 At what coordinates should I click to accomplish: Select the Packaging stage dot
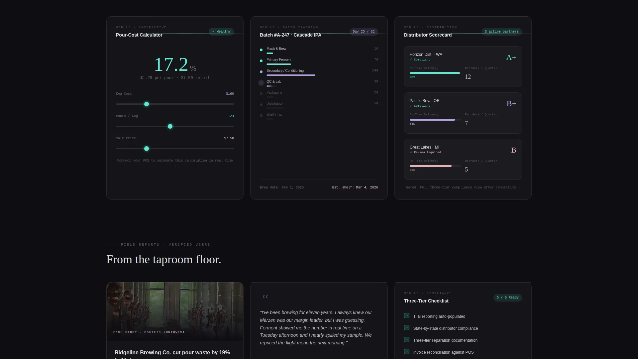point(261,94)
